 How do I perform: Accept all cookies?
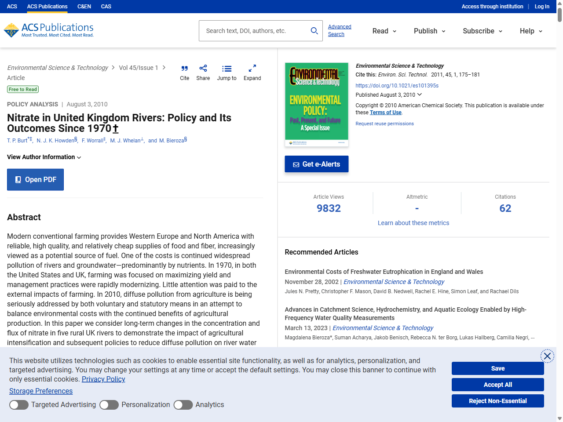click(x=497, y=384)
